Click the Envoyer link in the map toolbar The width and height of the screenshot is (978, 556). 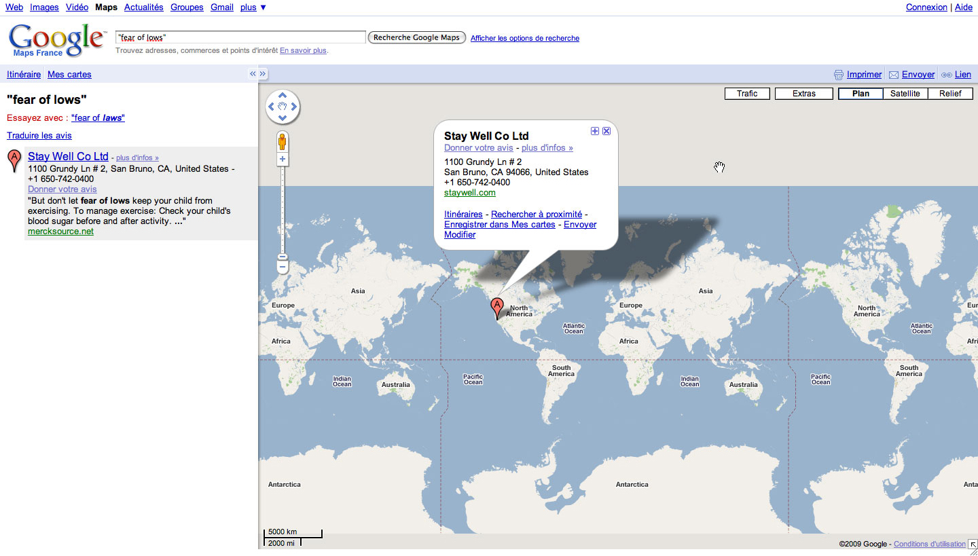click(x=918, y=75)
